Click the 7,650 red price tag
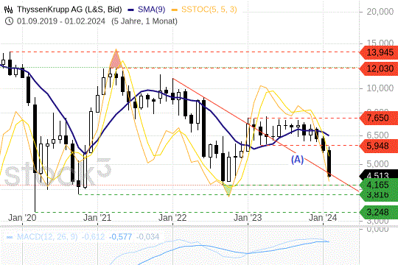The height and width of the screenshot is (265, 398). pyautogui.click(x=379, y=118)
